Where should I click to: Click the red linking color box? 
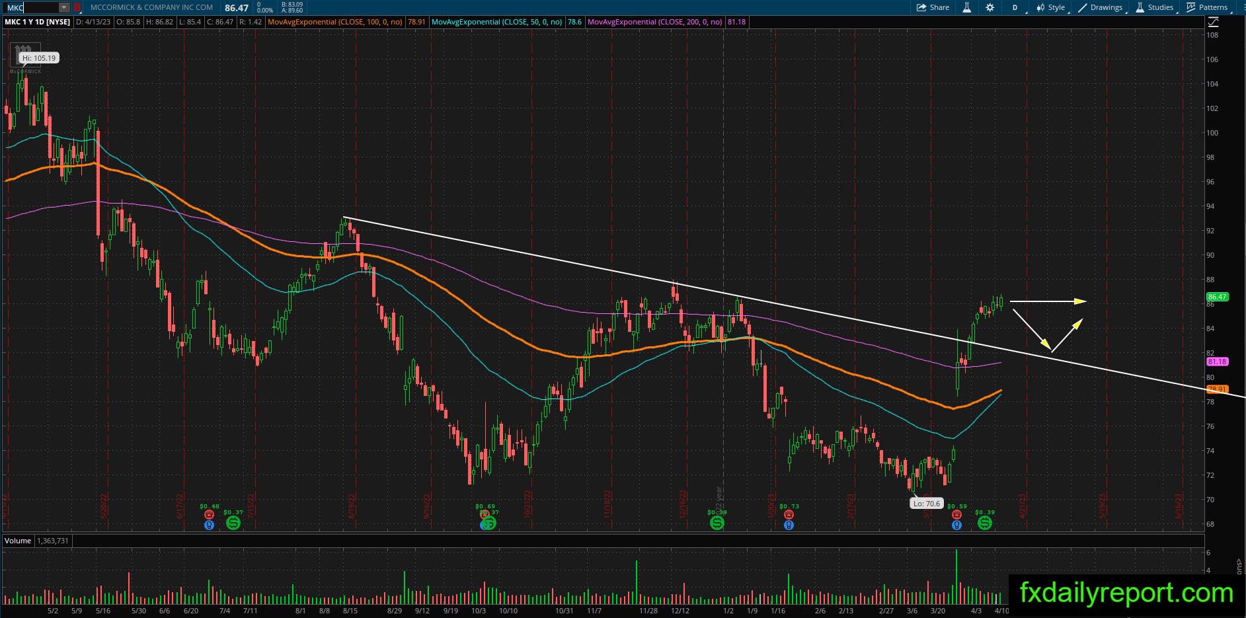click(77, 8)
